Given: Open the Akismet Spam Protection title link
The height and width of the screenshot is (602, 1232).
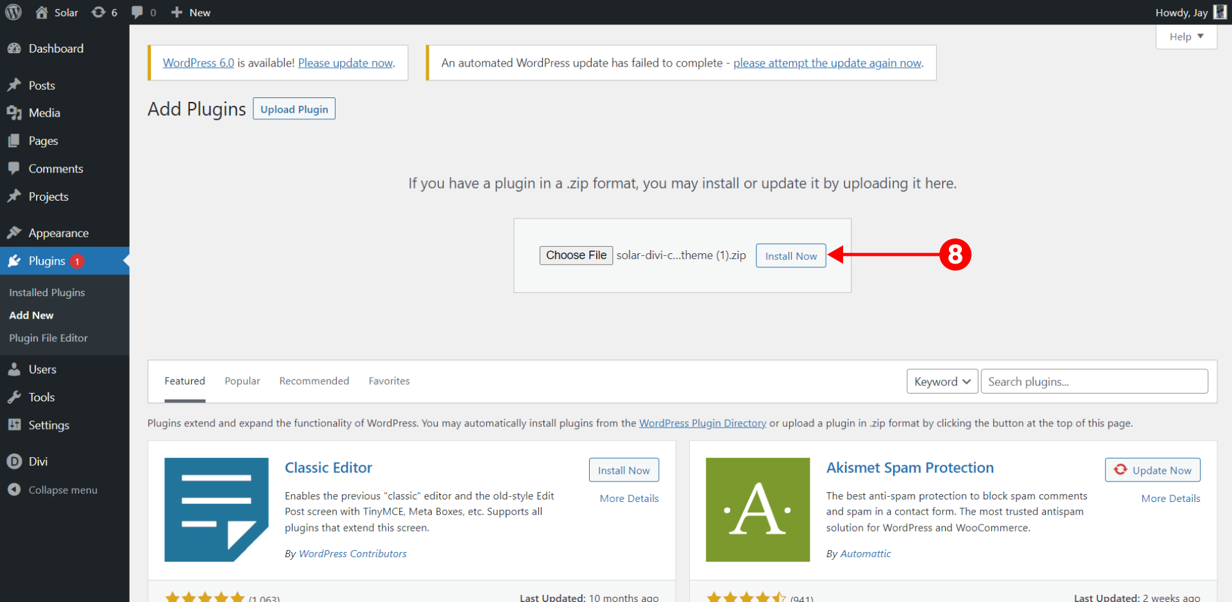Looking at the screenshot, I should 910,467.
